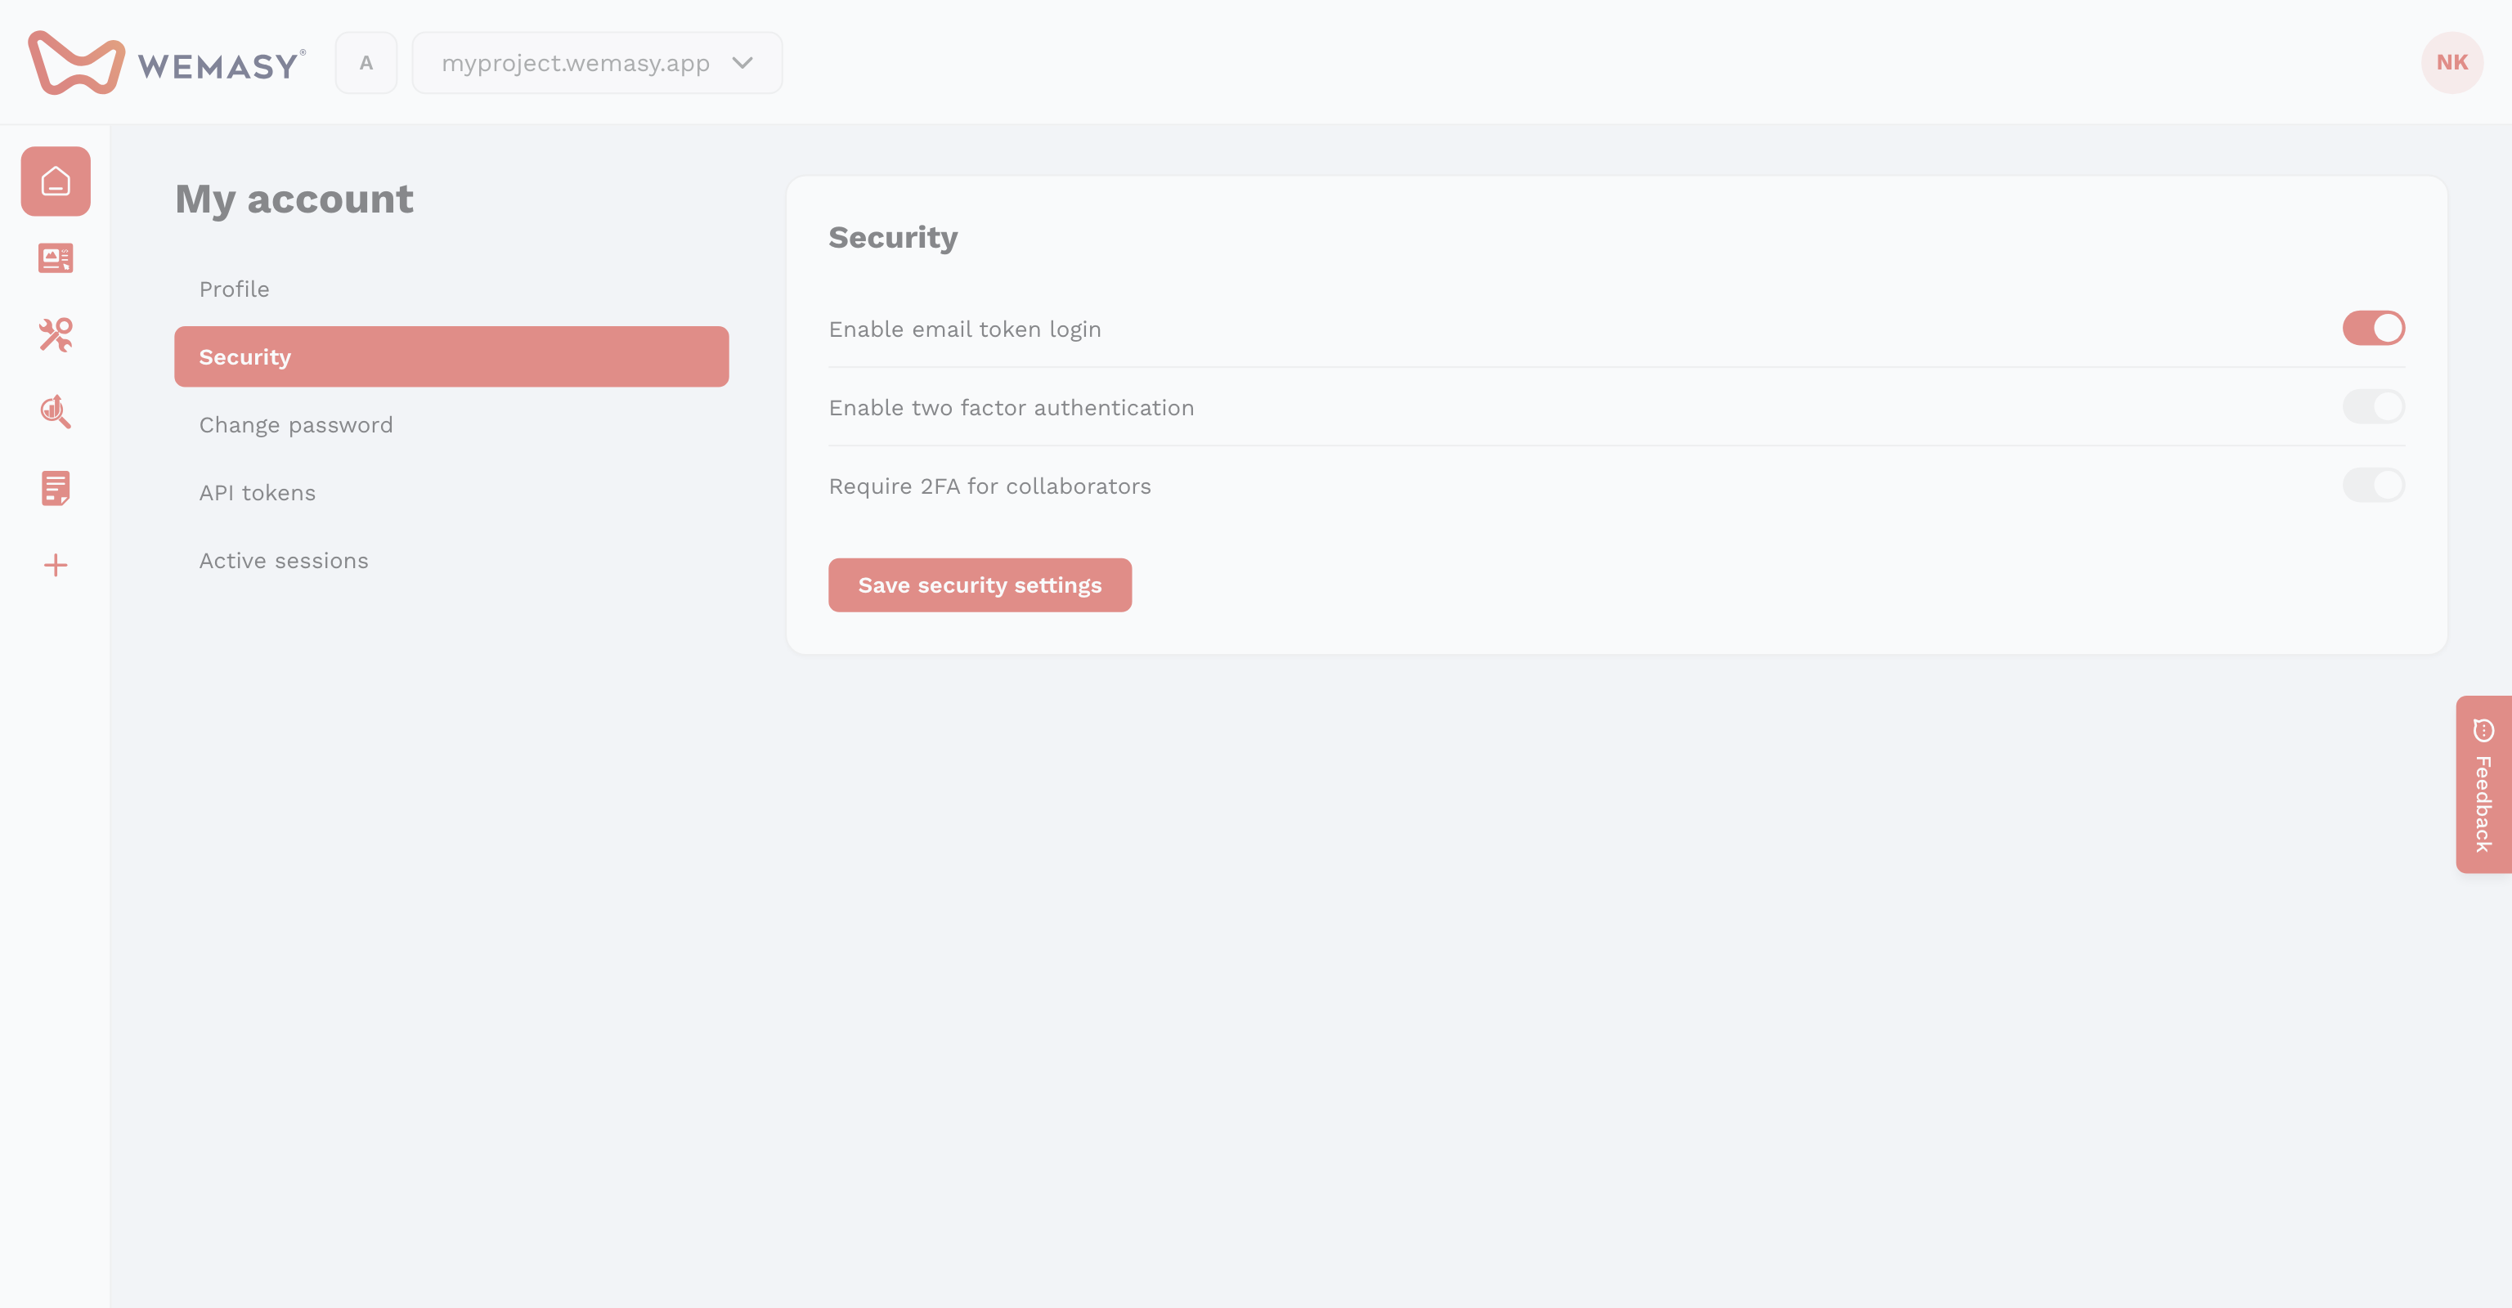Click the Enable two factor authentication label

click(x=1012, y=407)
